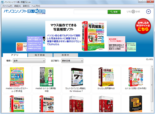The height and width of the screenshot is (114, 155).
Task: Click the 写真編集3 box art in banner
Action: (93, 36)
